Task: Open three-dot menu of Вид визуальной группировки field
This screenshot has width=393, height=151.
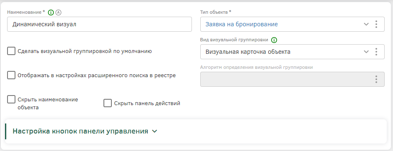Action: click(x=376, y=52)
